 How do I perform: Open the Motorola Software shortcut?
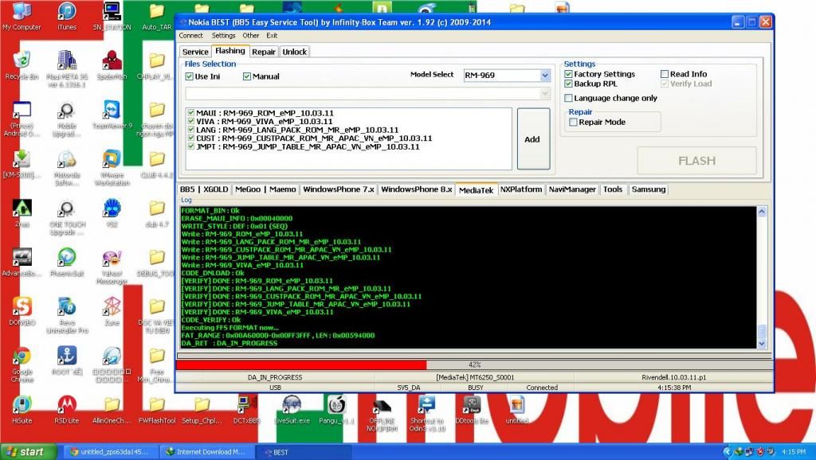[67, 167]
